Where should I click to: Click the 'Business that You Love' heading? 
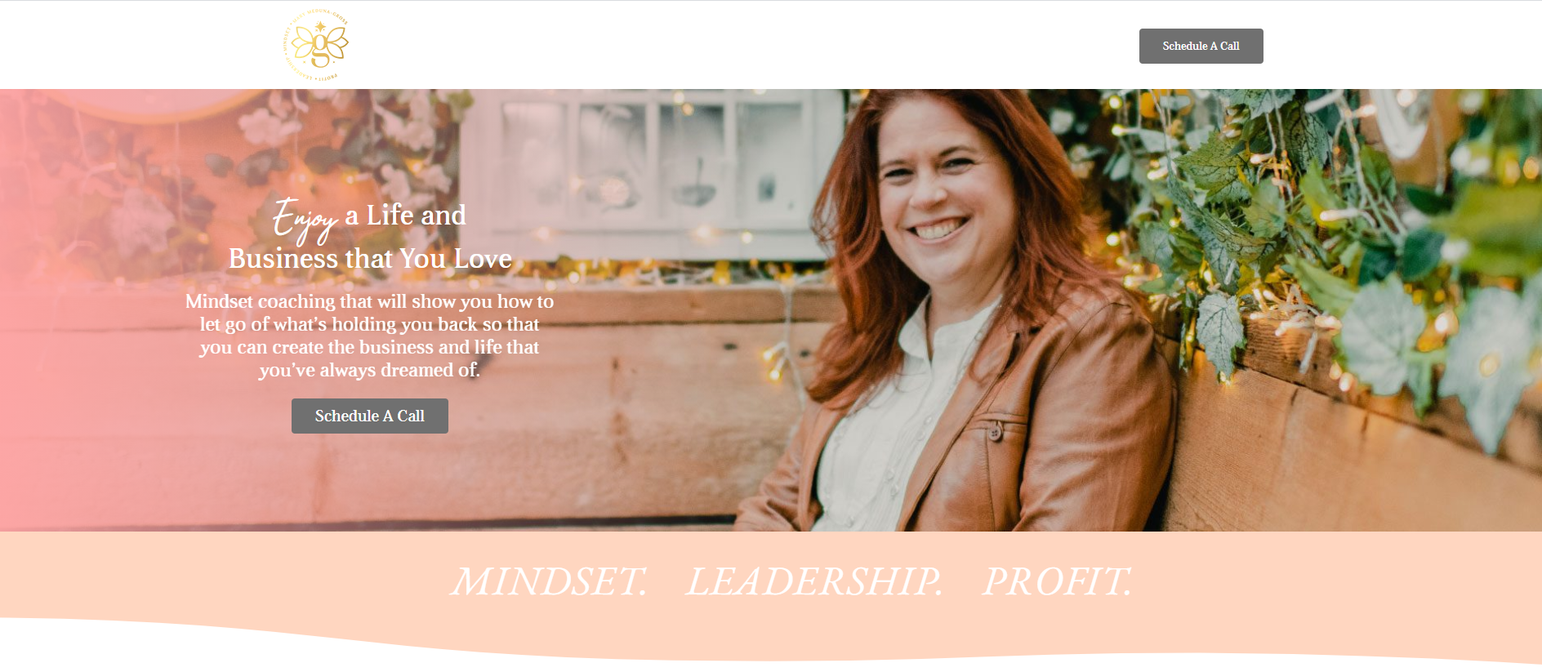tap(370, 259)
